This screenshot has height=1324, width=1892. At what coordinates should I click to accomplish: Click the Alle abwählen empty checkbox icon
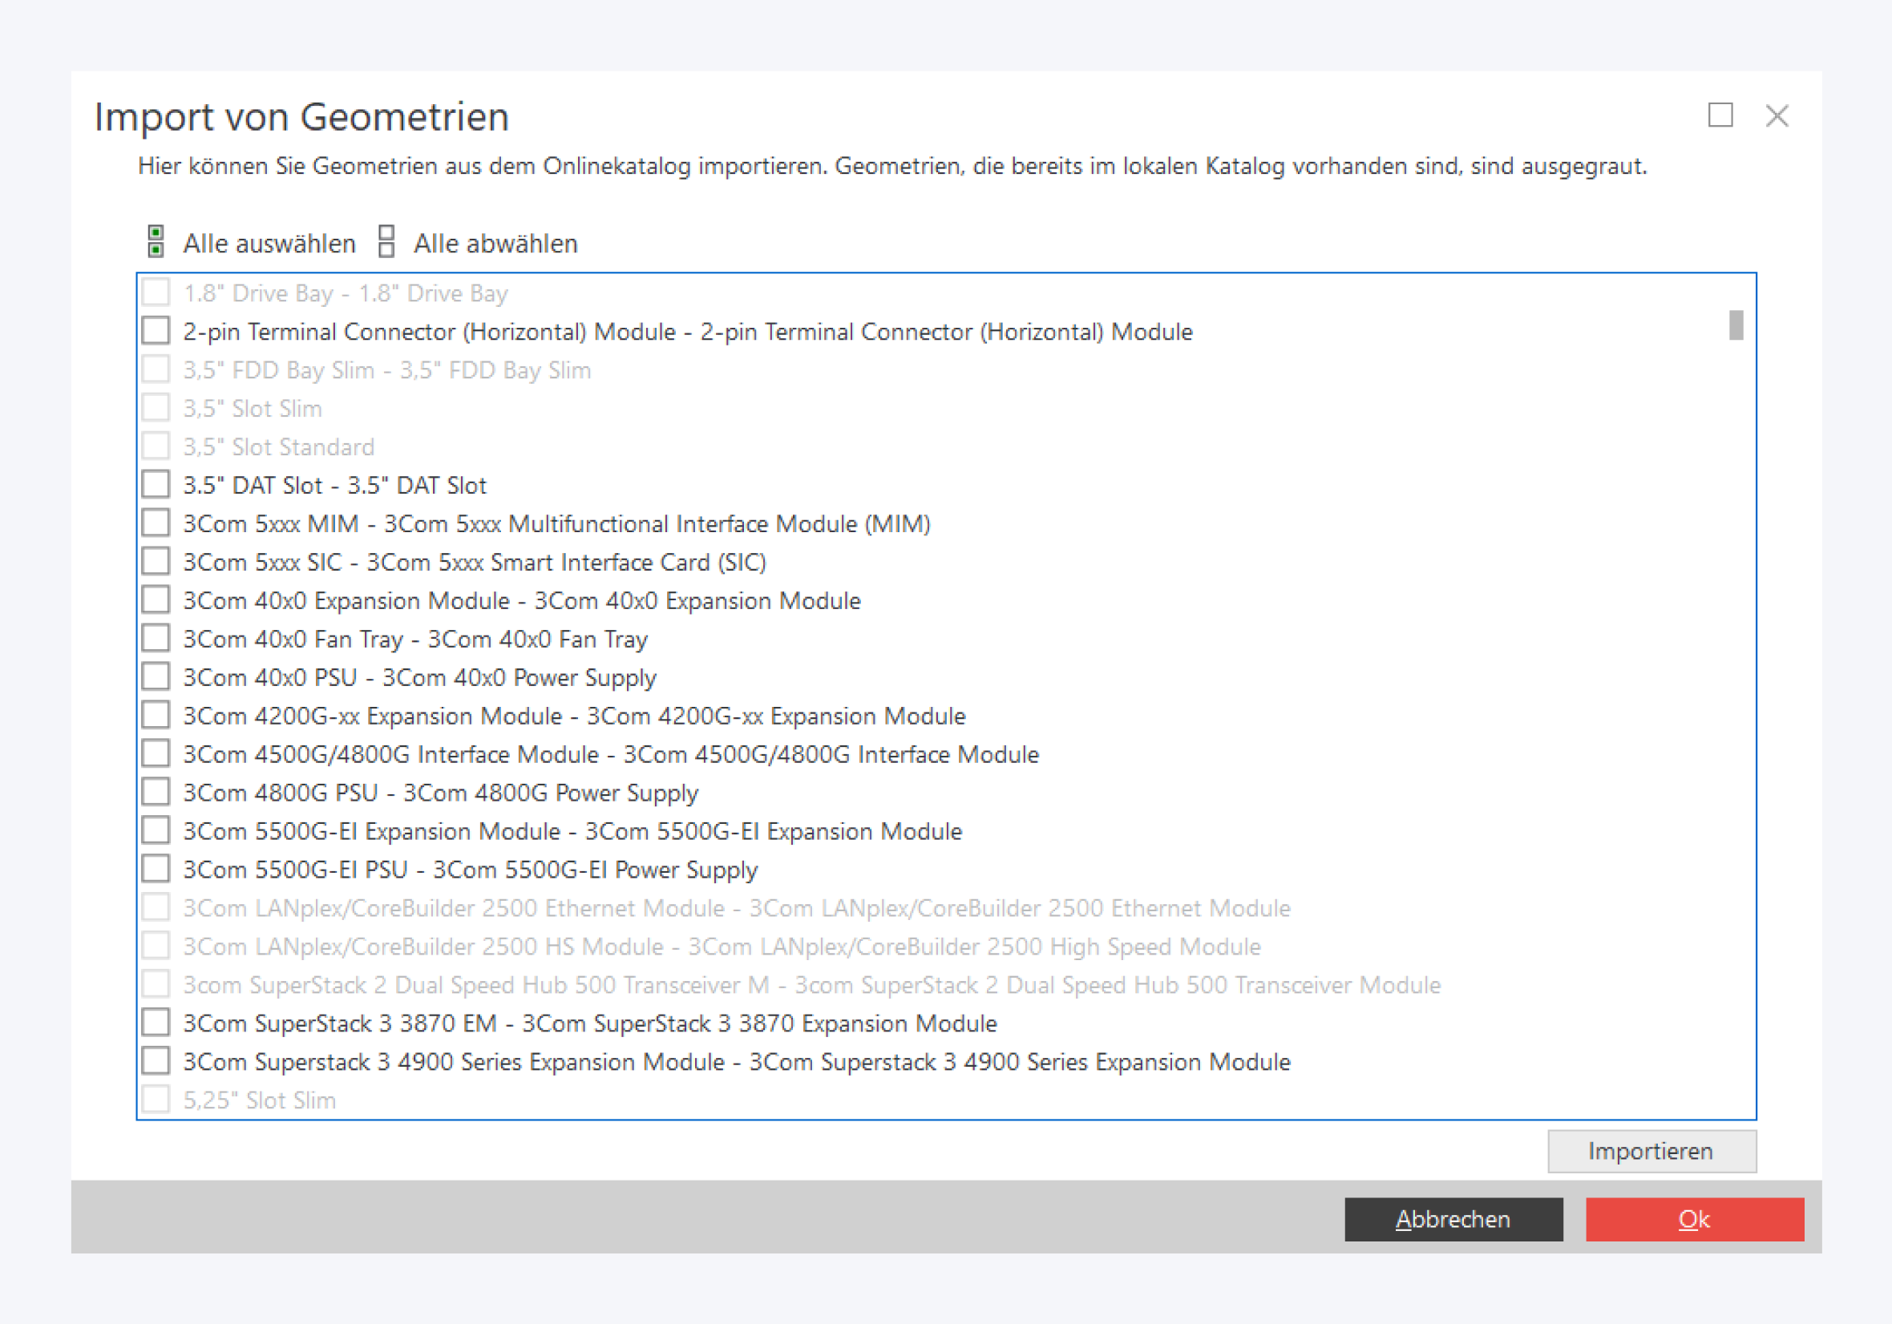click(x=386, y=241)
